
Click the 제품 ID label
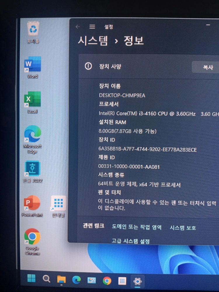tap(107, 157)
